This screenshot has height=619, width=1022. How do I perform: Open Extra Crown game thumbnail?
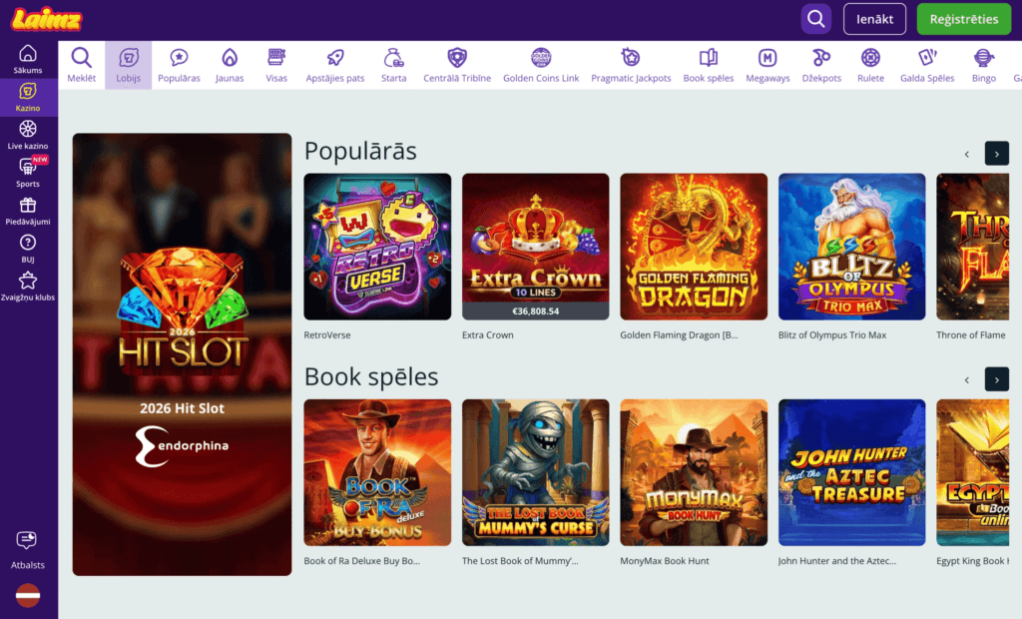point(536,247)
